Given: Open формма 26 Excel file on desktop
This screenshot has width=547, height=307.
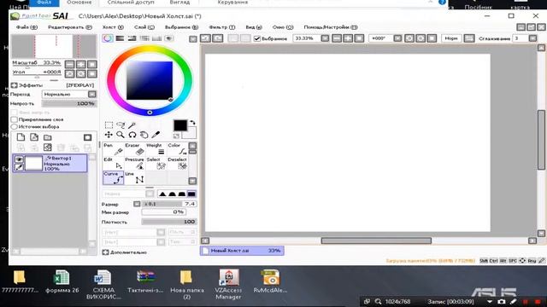Looking at the screenshot, I should coord(62,281).
